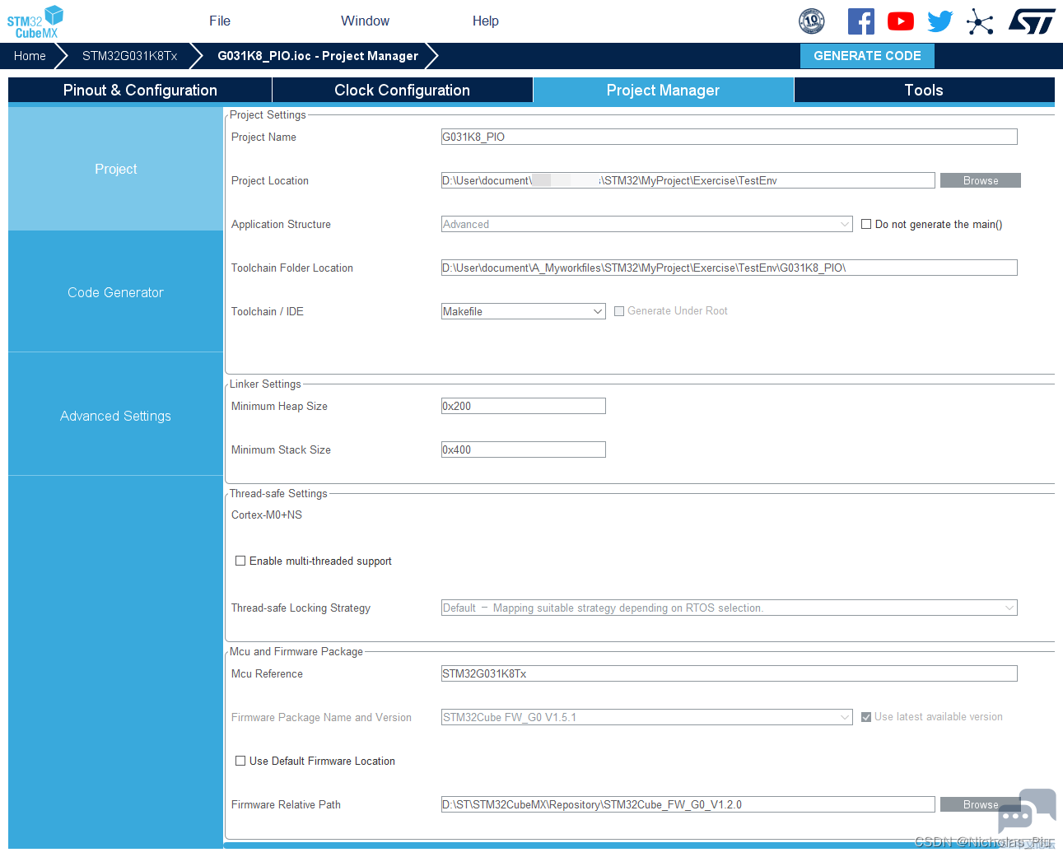Image resolution: width=1063 pixels, height=857 pixels.
Task: Click Browse next to Project Location
Action: (x=981, y=180)
